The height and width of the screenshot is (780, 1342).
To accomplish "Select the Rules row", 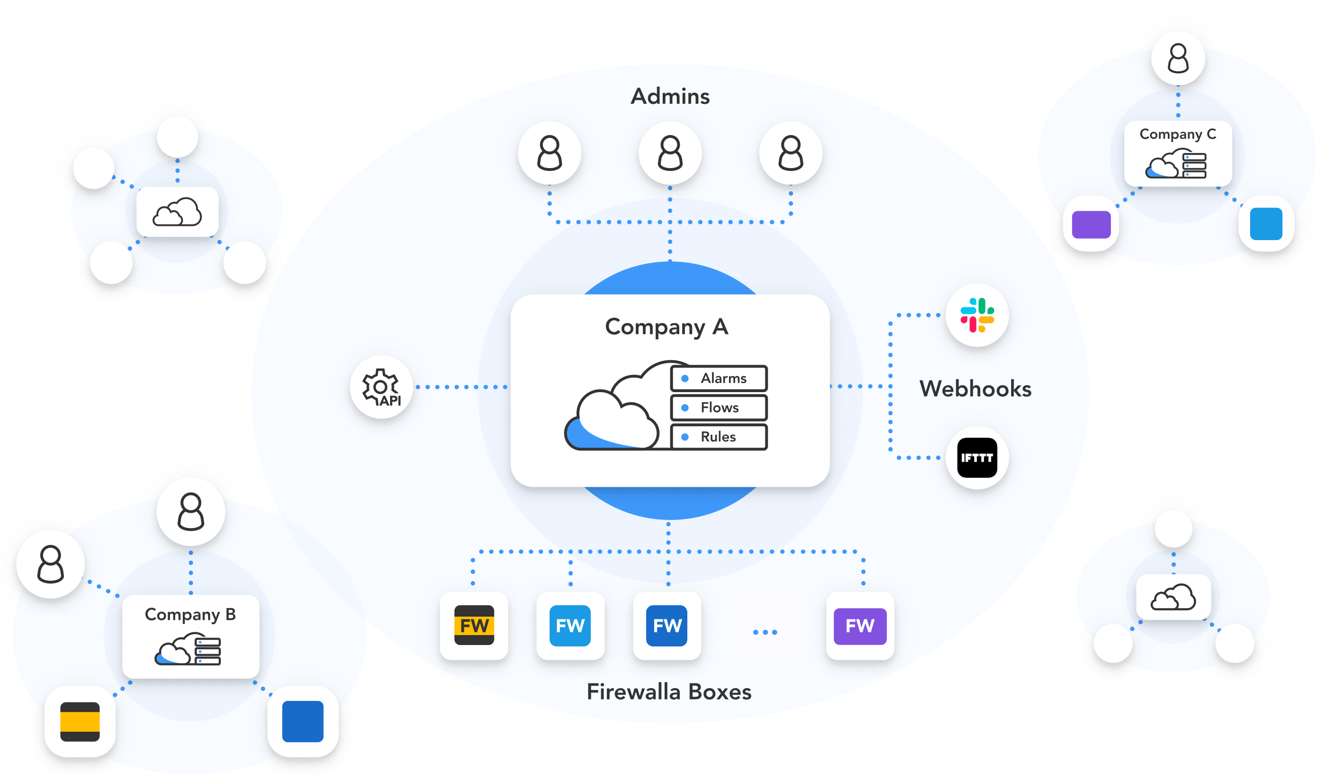I will 719,437.
